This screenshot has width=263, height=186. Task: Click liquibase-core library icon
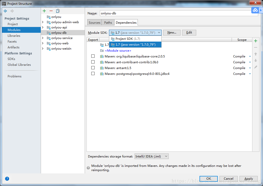click(x=102, y=56)
